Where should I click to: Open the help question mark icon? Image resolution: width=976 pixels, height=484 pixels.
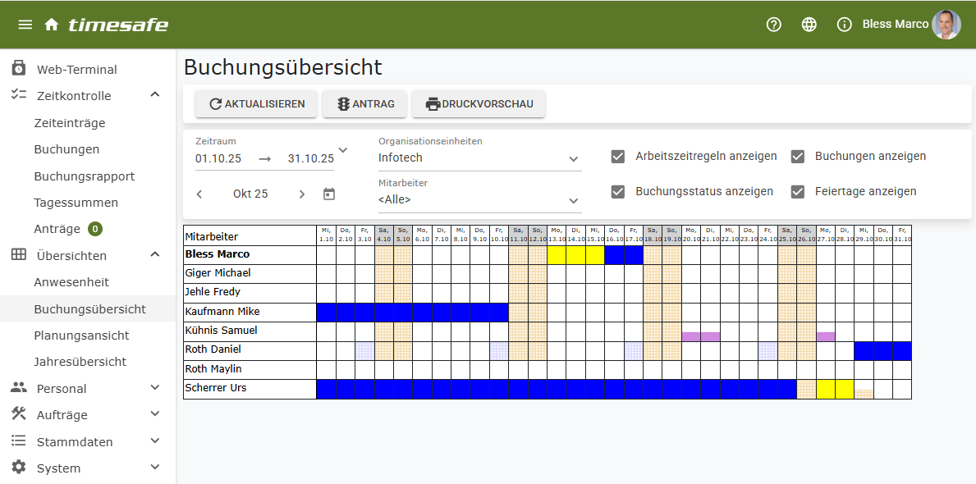[x=773, y=25]
